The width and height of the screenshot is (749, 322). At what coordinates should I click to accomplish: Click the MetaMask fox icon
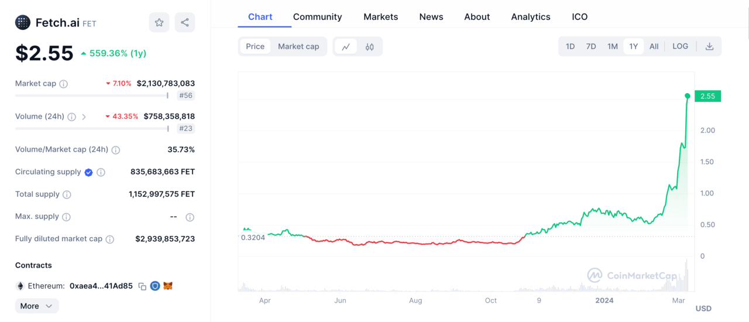[x=168, y=286]
